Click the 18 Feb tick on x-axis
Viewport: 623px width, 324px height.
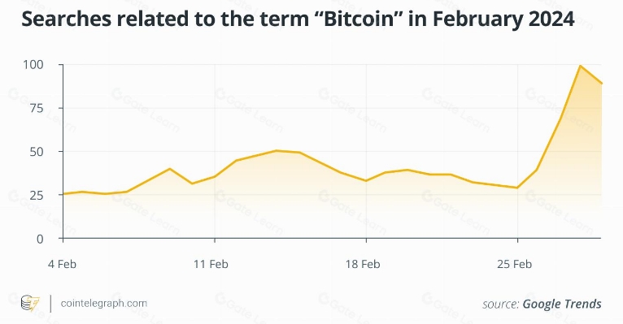click(x=366, y=240)
